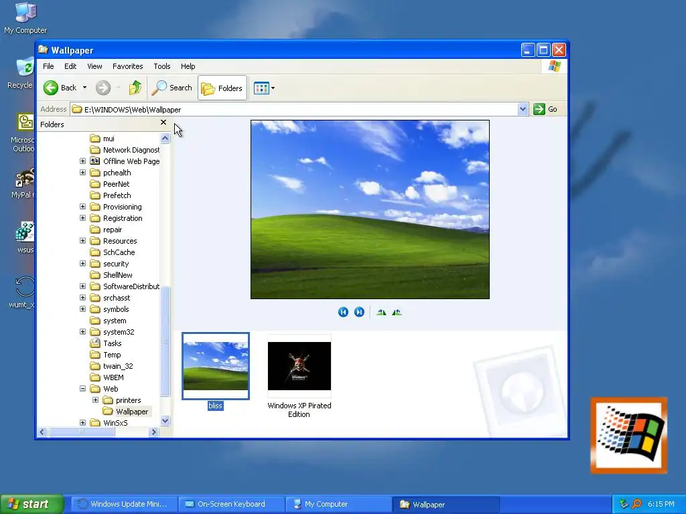Open the File menu
This screenshot has width=686, height=514.
click(48, 66)
